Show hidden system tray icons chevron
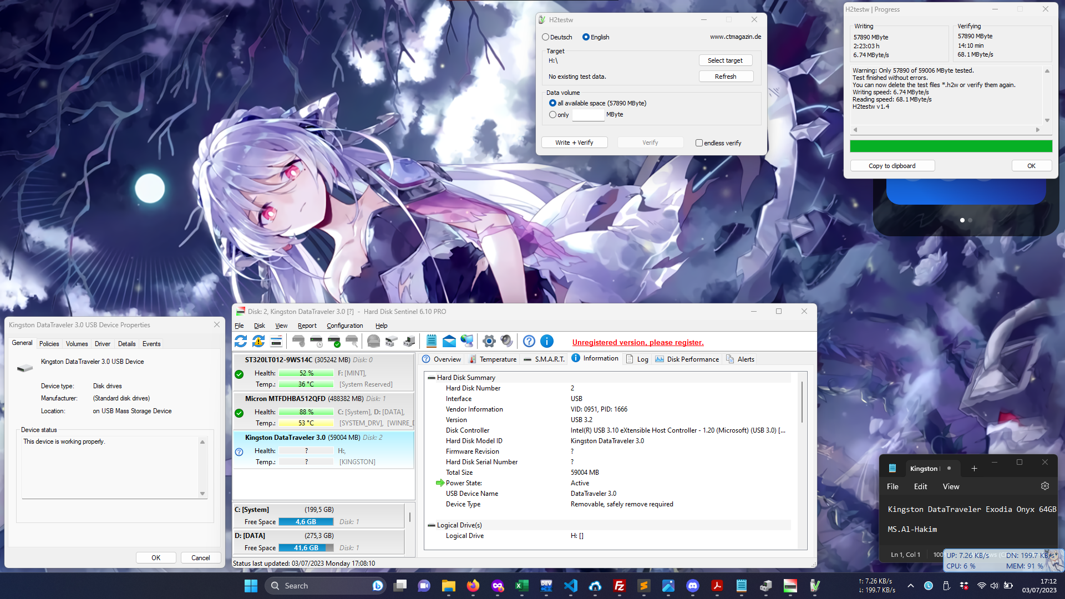1065x599 pixels. (x=911, y=586)
